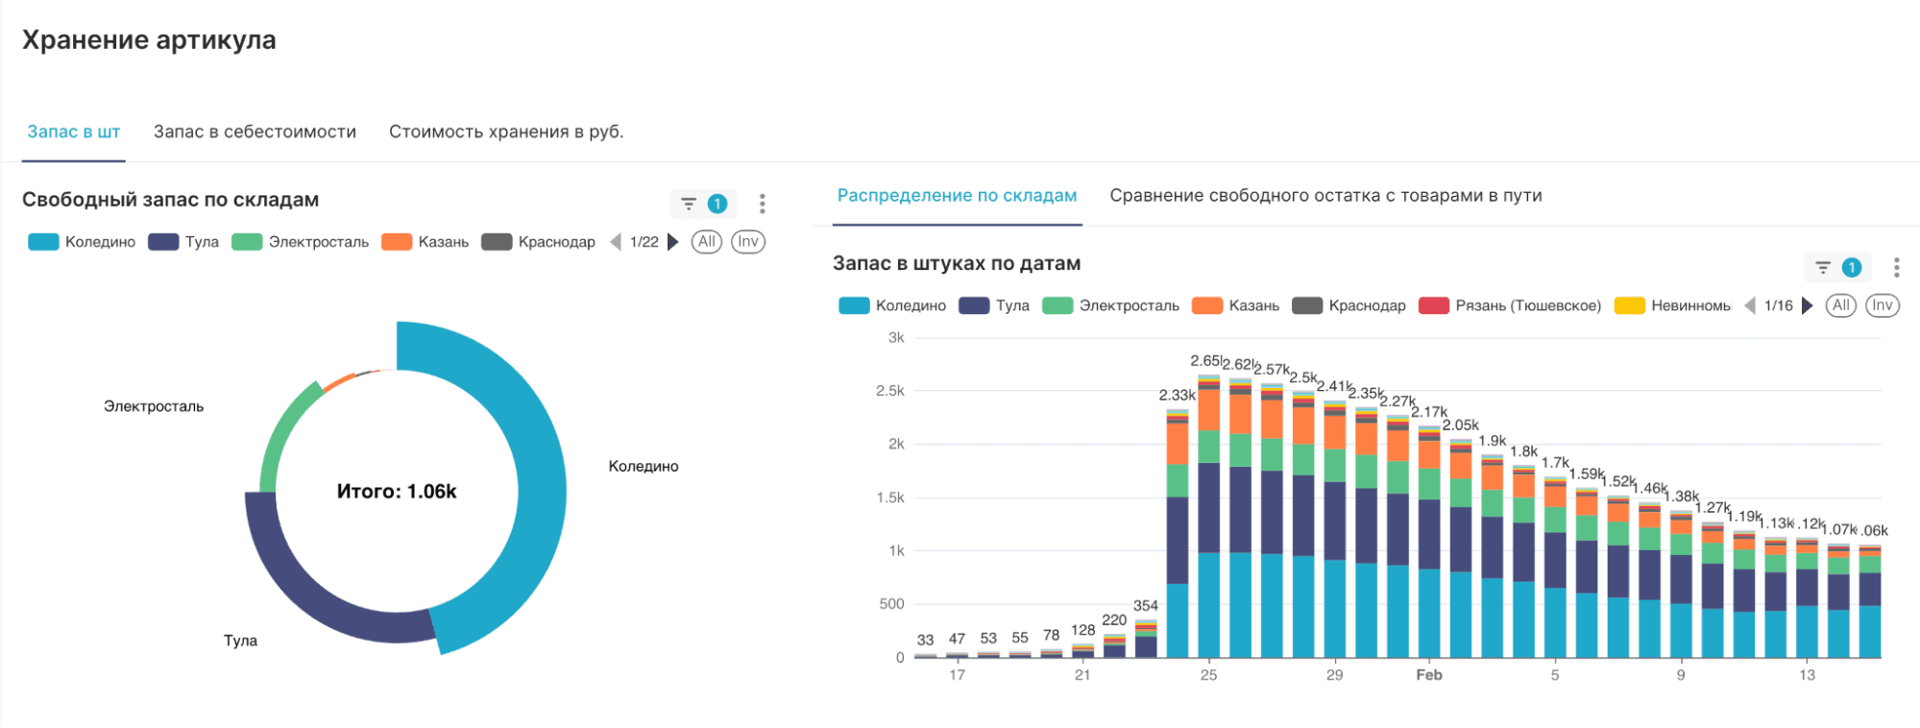This screenshot has width=1920, height=728.
Task: Go to previous legend page in donut chart
Action: pos(616,242)
